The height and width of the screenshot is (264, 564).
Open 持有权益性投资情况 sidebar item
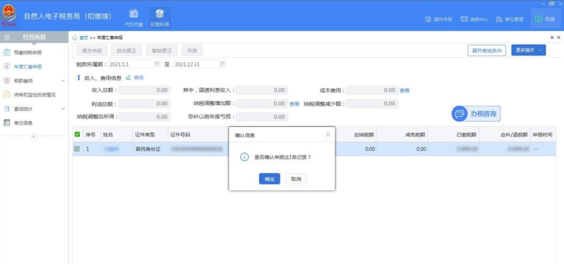pos(34,95)
